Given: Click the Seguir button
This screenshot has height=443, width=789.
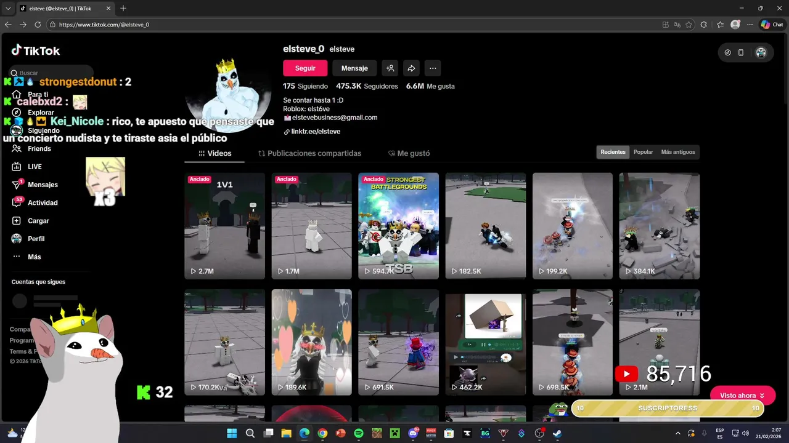Looking at the screenshot, I should 305,68.
